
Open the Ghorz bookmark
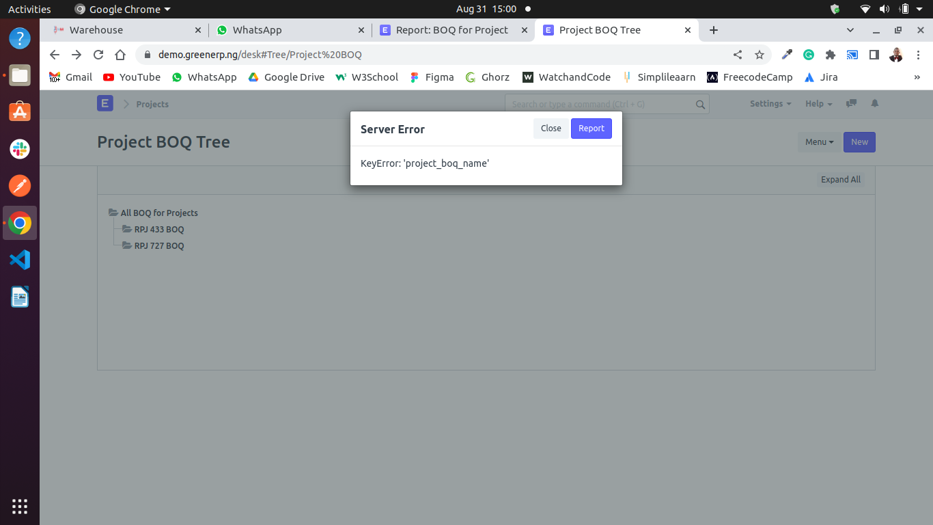coord(488,77)
